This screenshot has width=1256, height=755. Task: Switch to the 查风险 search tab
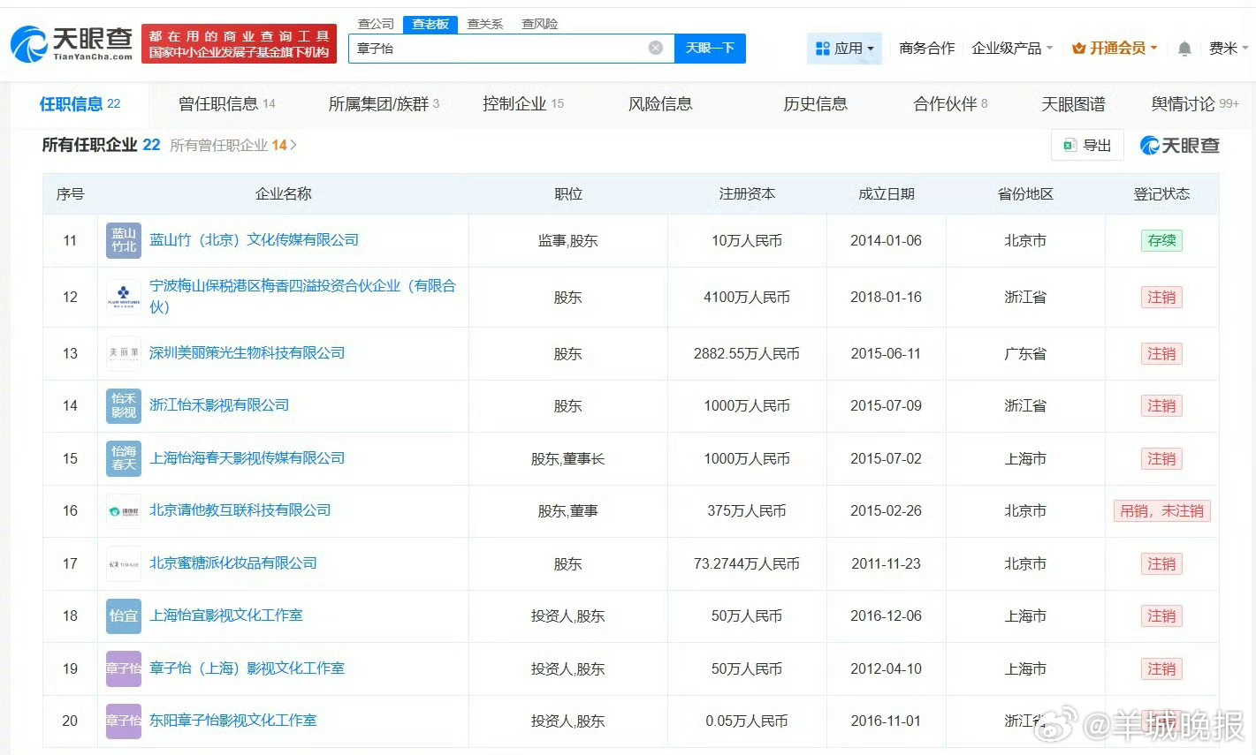tap(539, 24)
